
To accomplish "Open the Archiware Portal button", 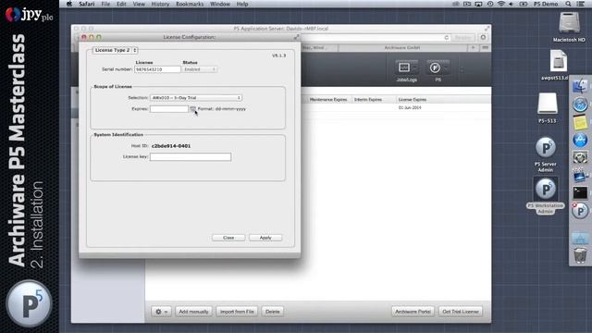I will coord(413,312).
